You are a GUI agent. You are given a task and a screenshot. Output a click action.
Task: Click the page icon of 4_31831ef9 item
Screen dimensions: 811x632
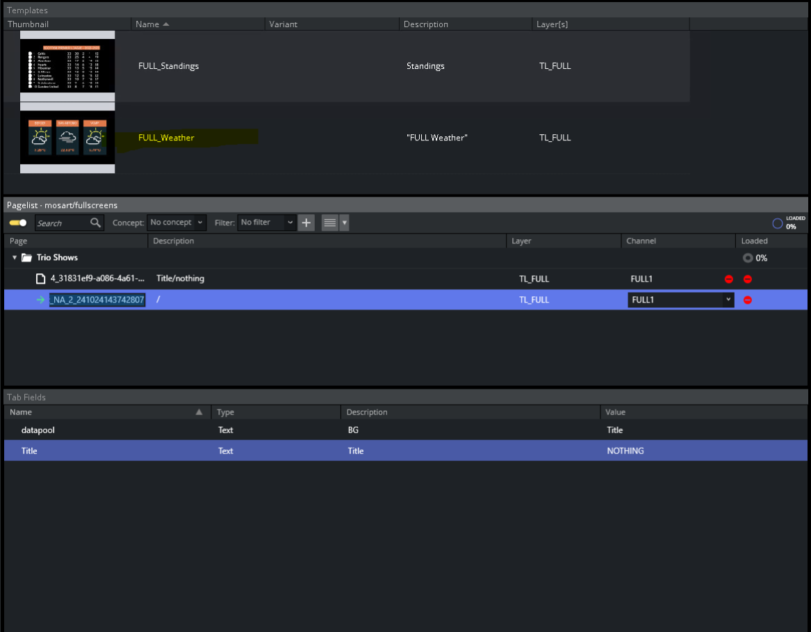click(40, 279)
